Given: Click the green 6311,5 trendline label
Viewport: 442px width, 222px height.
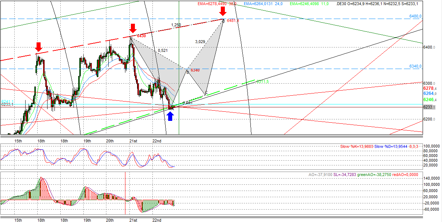Looking at the screenshot, I should coord(262,82).
